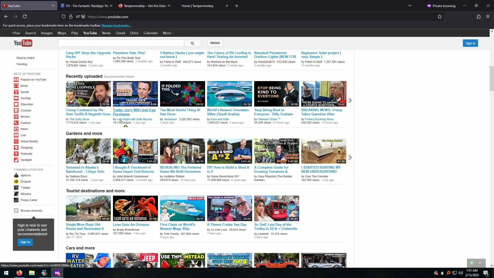Bookmark page with the star icon
Screen dimensions: 494x278
439,17
